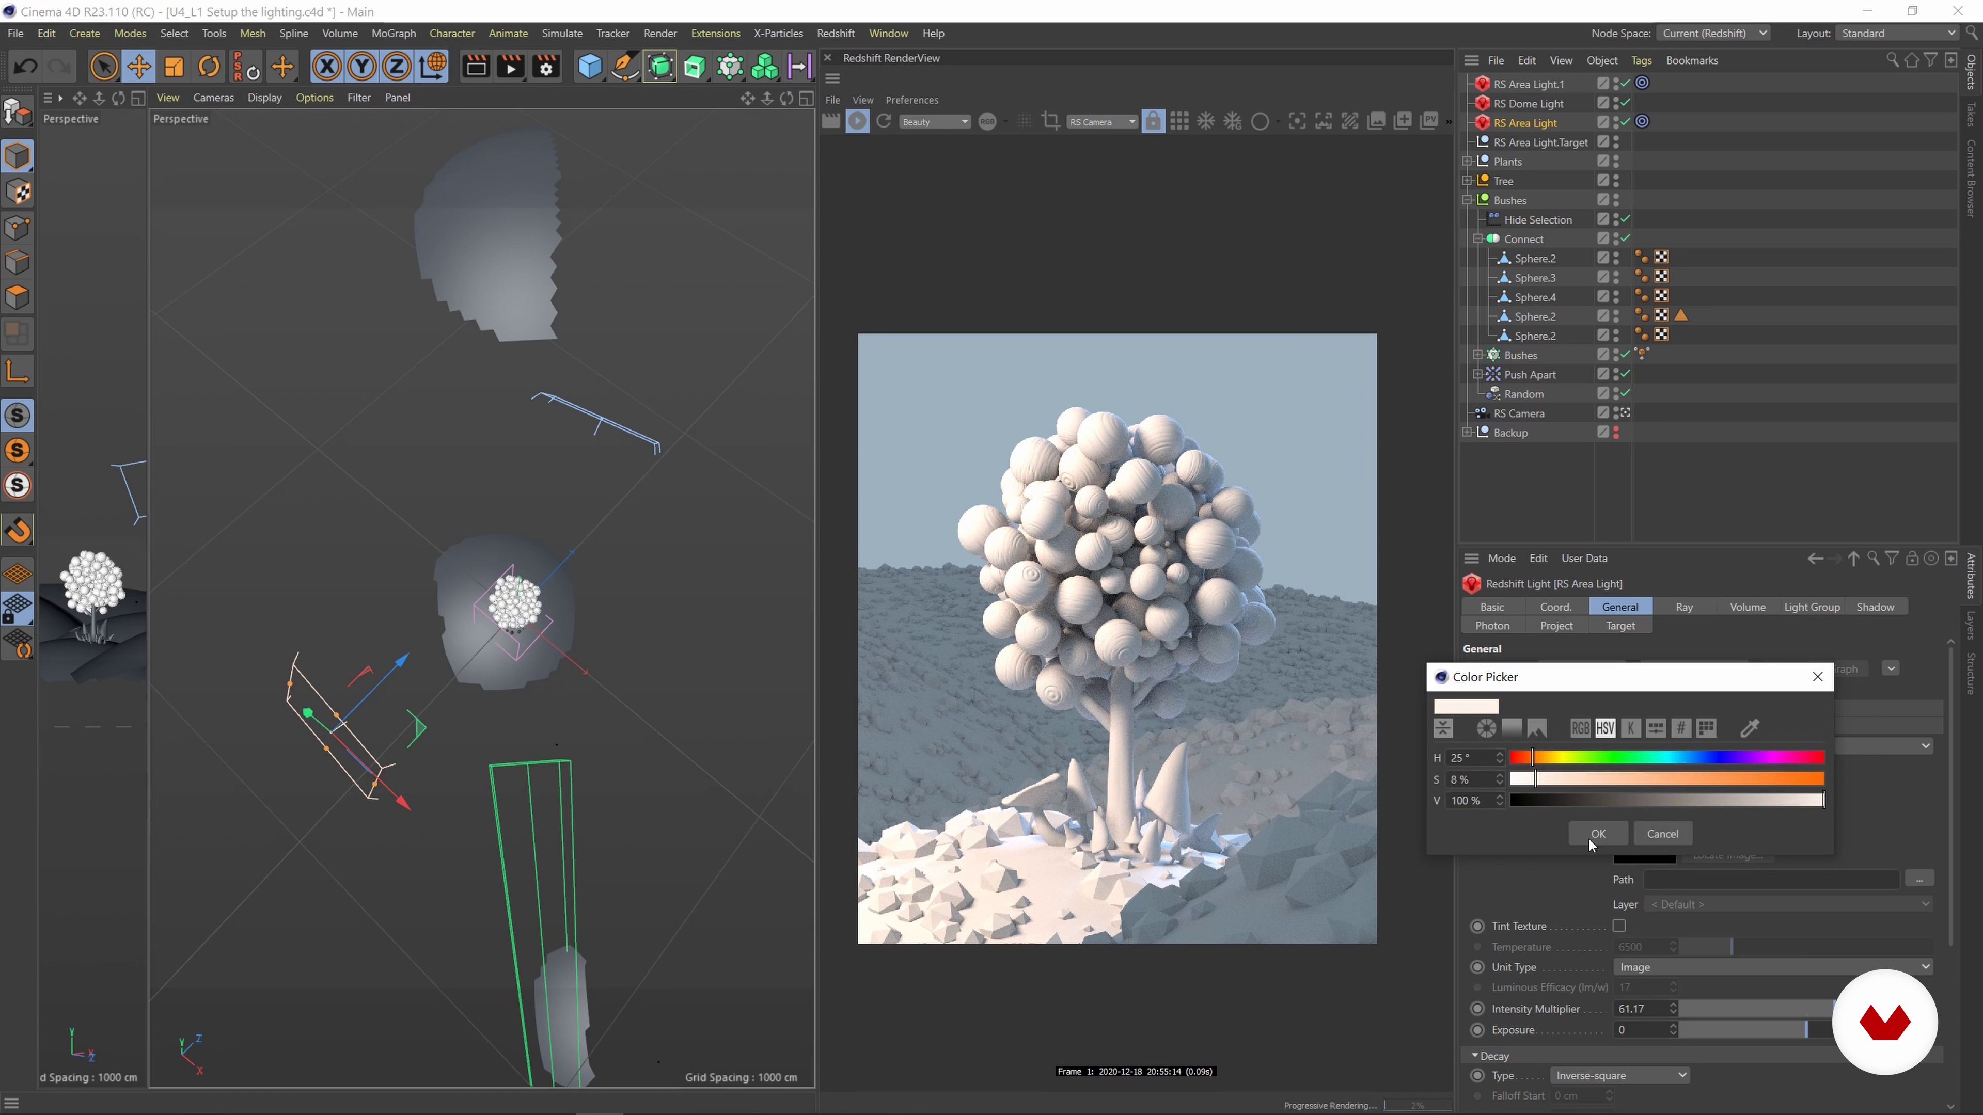The width and height of the screenshot is (1983, 1115).
Task: Expand the Backup object
Action: click(1467, 433)
